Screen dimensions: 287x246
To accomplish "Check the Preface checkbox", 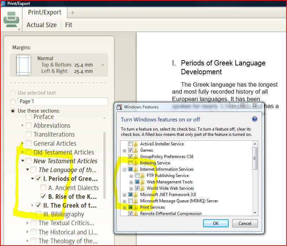I will tap(28, 116).
